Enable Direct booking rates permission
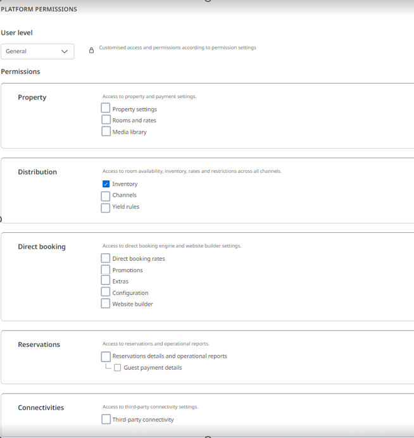The width and height of the screenshot is (414, 438). coord(106,258)
